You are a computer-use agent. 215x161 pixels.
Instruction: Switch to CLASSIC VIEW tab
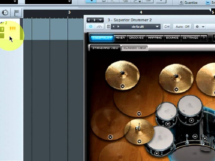135,48
